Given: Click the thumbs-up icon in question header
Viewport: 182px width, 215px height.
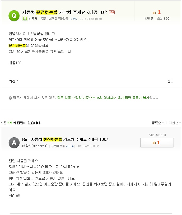Looking at the screenshot, I should coord(154,12).
